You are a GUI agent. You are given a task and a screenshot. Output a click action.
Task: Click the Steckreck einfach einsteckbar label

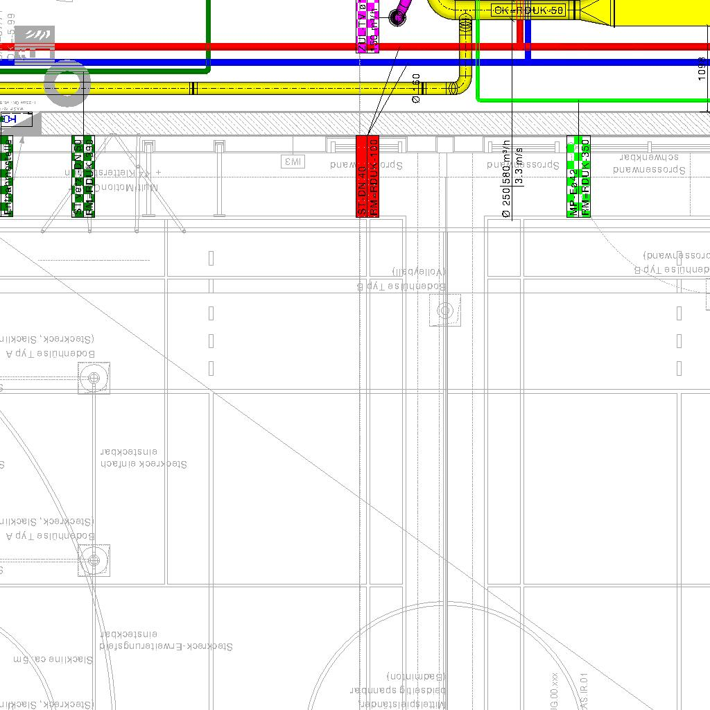(144, 458)
